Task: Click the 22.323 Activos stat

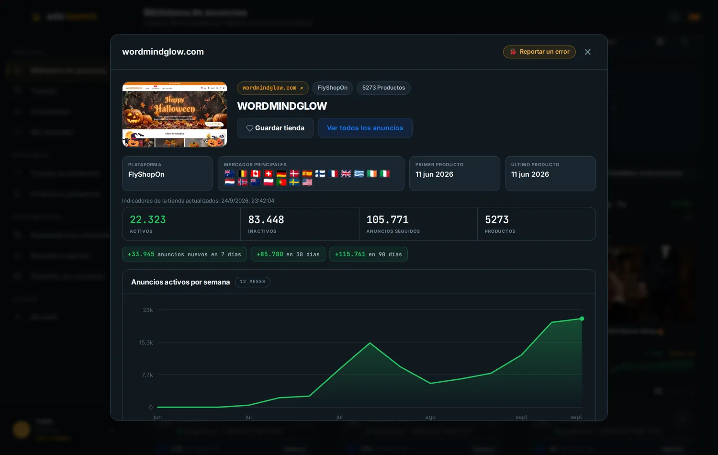Action: pos(181,224)
